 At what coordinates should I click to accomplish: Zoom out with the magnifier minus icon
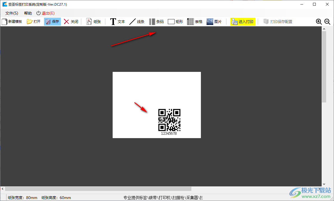pos(327,22)
